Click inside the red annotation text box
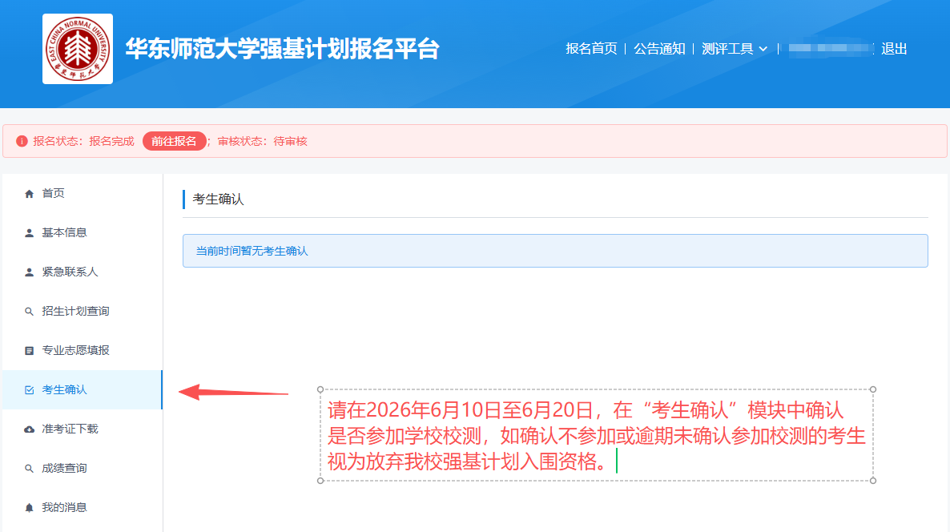 (x=596, y=436)
